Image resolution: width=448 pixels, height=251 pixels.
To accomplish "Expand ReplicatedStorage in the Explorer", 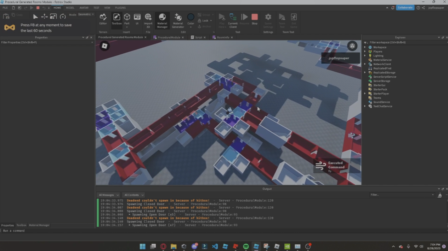I will tap(365, 72).
